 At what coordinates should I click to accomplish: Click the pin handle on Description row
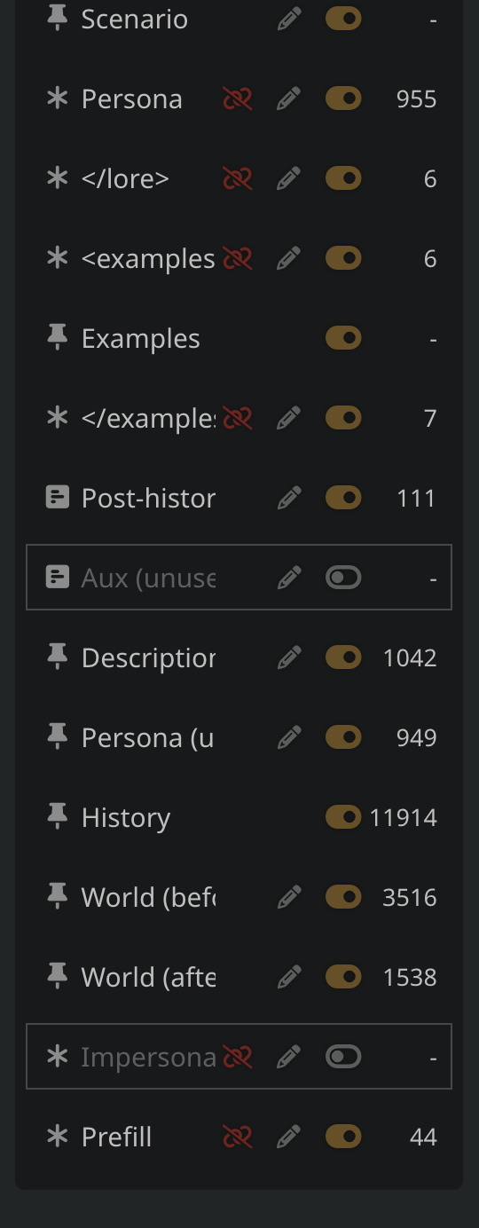coord(57,657)
